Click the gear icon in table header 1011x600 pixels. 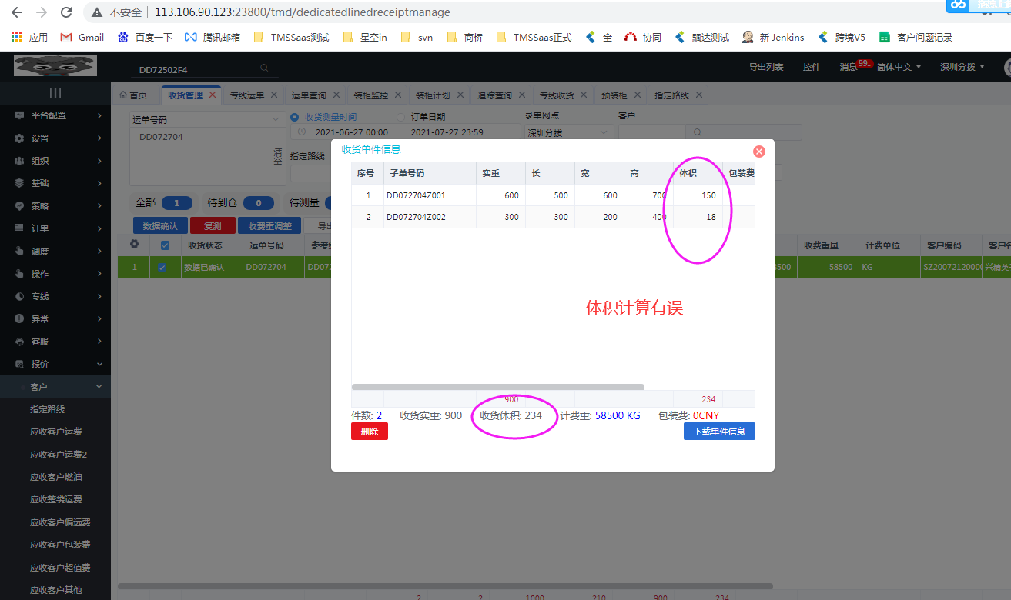tap(134, 245)
